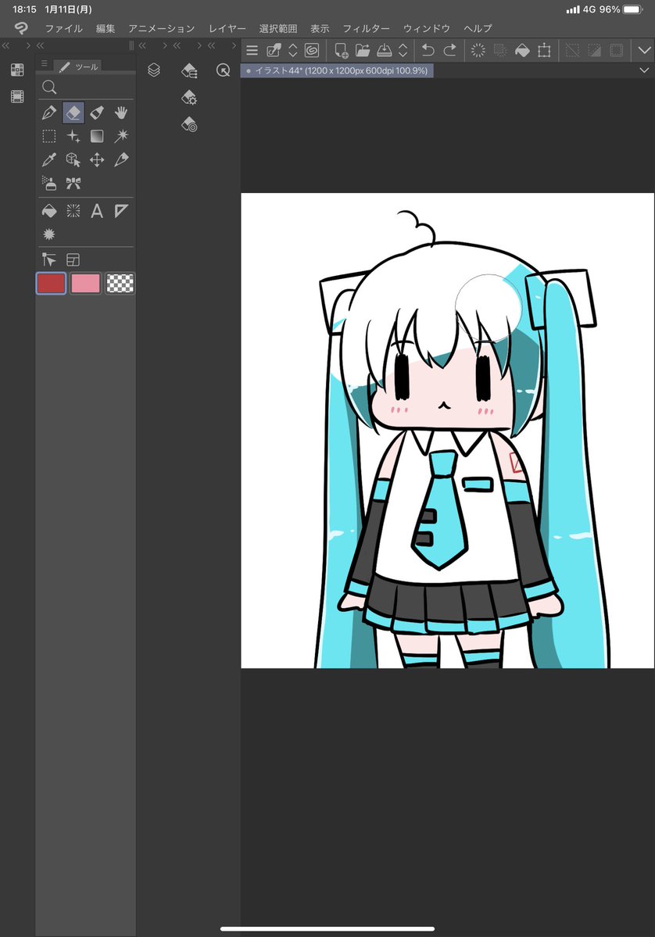Select the red main color swatch
This screenshot has height=937, width=655.
50,283
